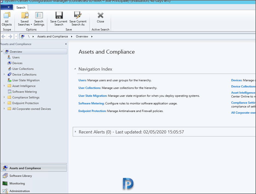The image size is (256, 194).
Task: Expand the Endpoint Protection tree node
Action: 4,103
